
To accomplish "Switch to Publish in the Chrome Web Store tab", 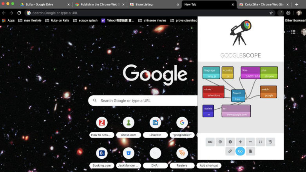I will click(x=99, y=4).
